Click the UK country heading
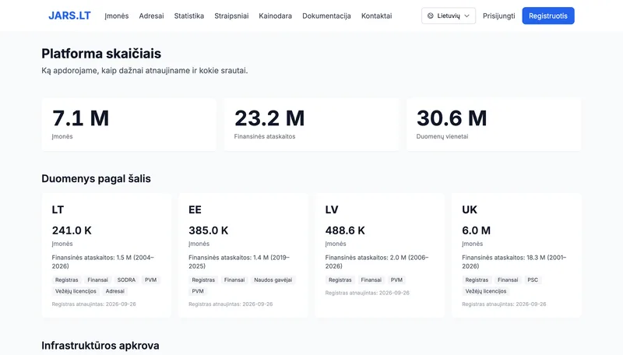 [x=470, y=209]
